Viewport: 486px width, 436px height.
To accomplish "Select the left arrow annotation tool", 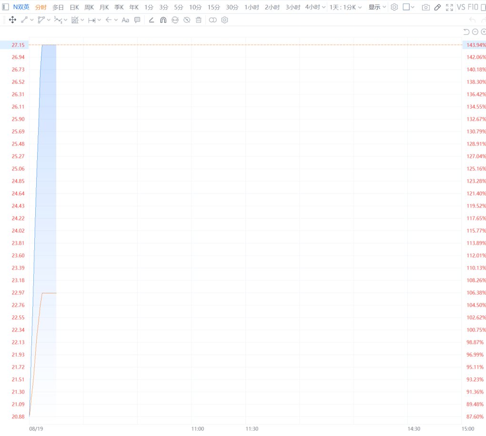I will pyautogui.click(x=109, y=20).
